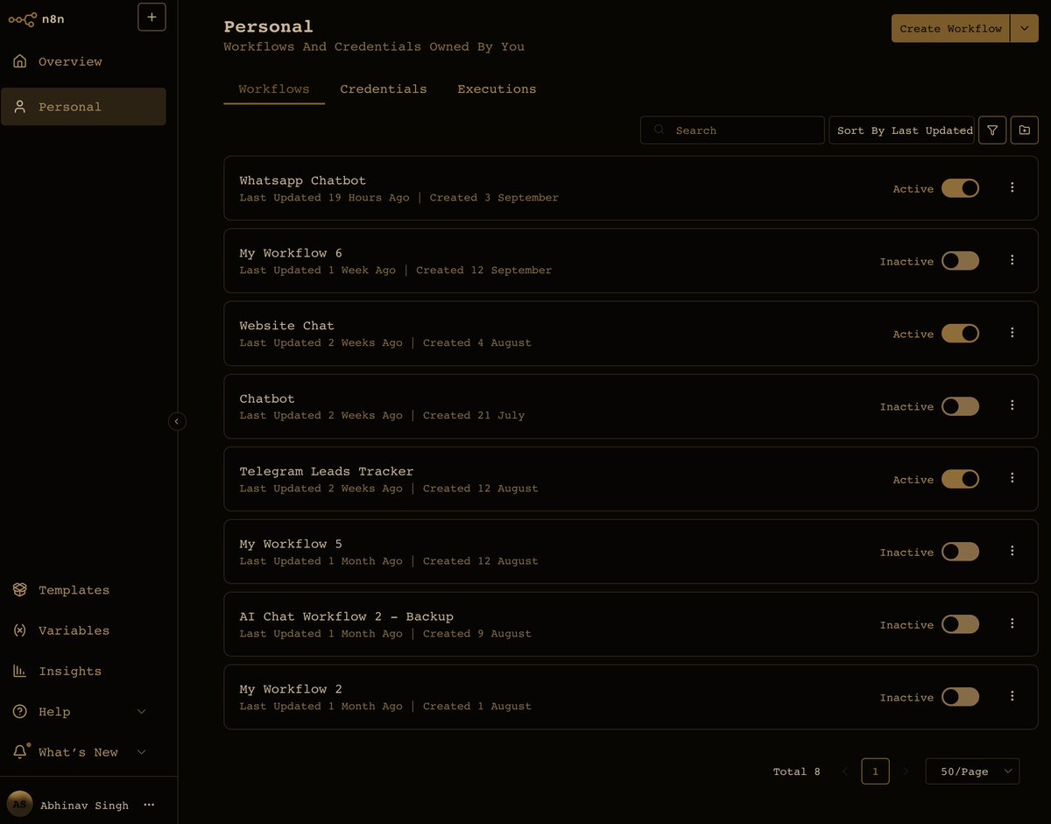Viewport: 1051px width, 824px height.
Task: Open AI Chat Workflow 2 - Backup
Action: click(x=631, y=624)
